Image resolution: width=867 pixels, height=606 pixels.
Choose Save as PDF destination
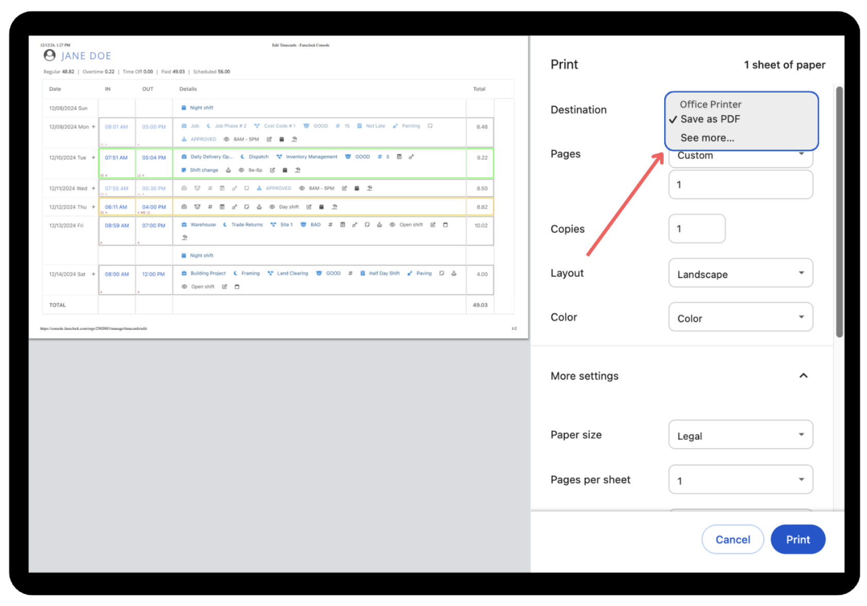710,119
